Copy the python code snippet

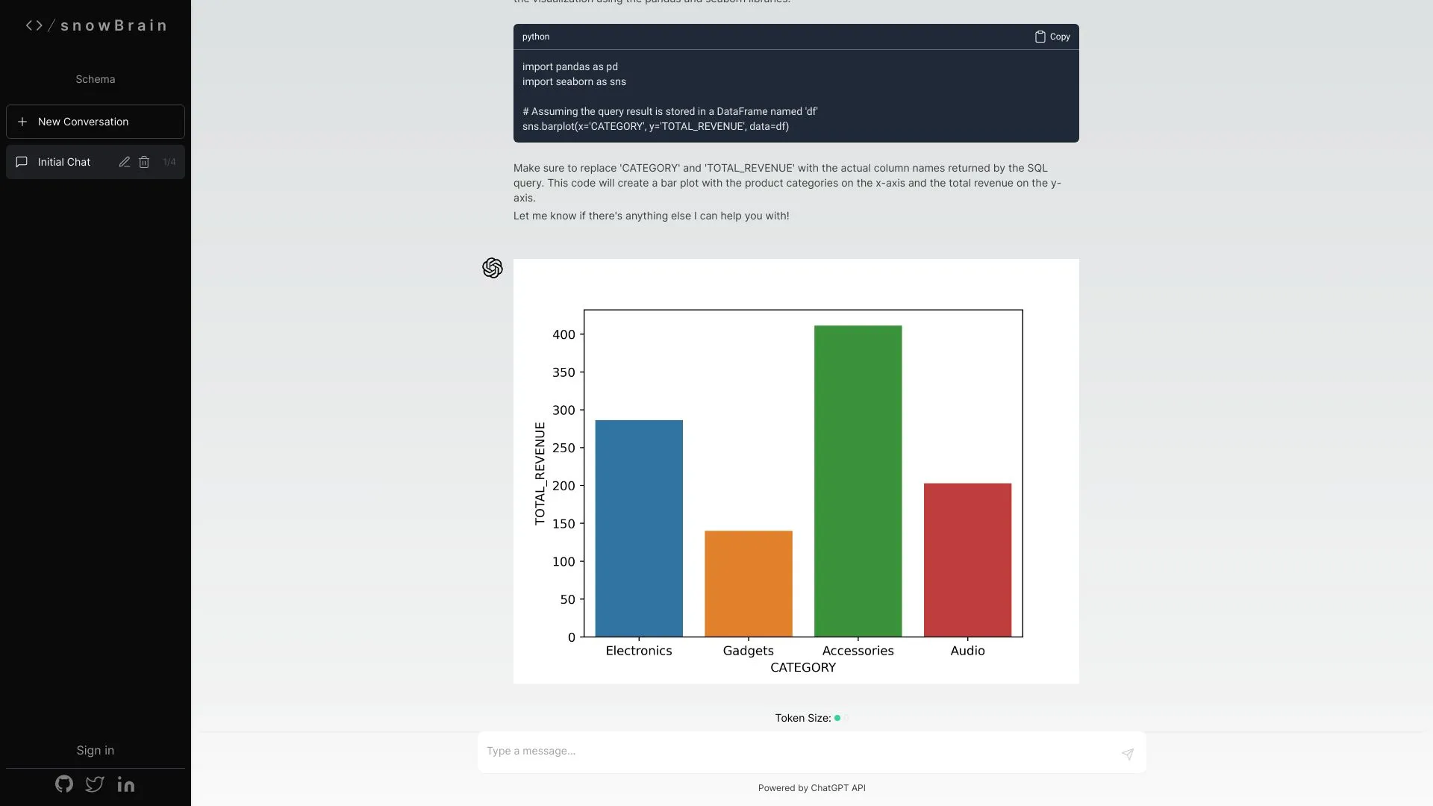click(1051, 37)
